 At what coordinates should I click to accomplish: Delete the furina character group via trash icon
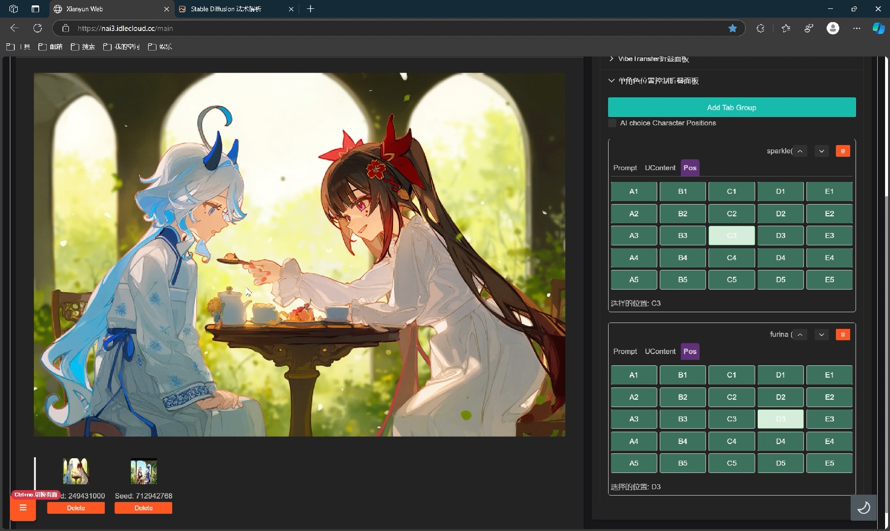click(843, 334)
